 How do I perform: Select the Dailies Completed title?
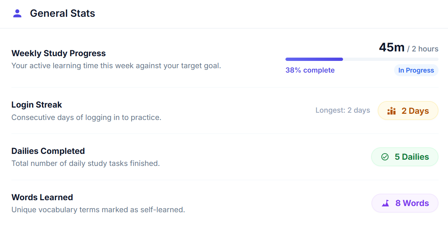tap(48, 151)
